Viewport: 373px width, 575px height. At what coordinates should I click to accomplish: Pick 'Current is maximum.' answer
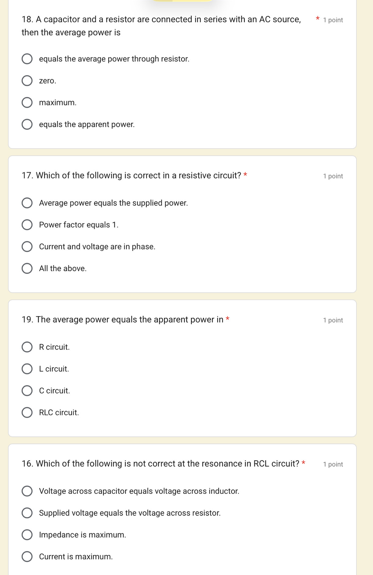click(x=27, y=556)
